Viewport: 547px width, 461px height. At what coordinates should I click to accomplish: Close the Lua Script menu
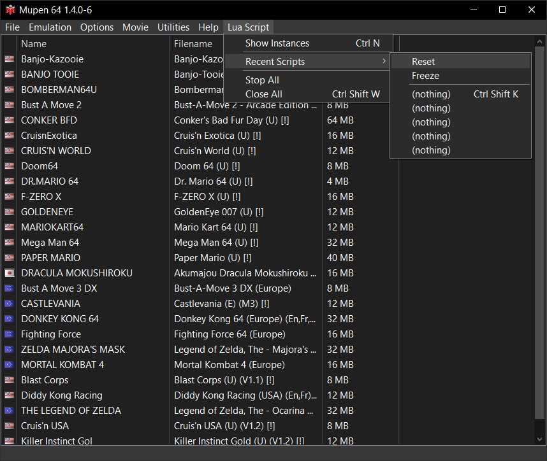coord(249,27)
